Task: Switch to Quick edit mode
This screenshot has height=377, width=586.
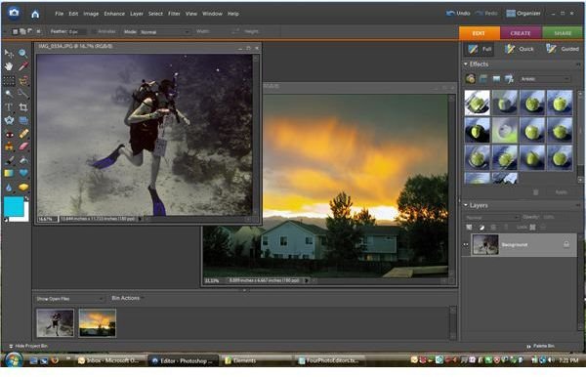Action: click(x=520, y=49)
